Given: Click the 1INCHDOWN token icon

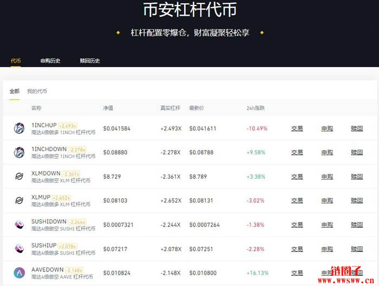Looking at the screenshot, I should [19, 152].
